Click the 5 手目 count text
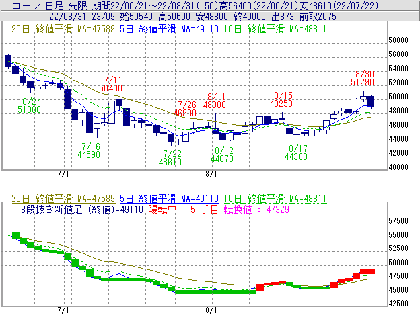The width and height of the screenshot is (420, 319). (204, 209)
